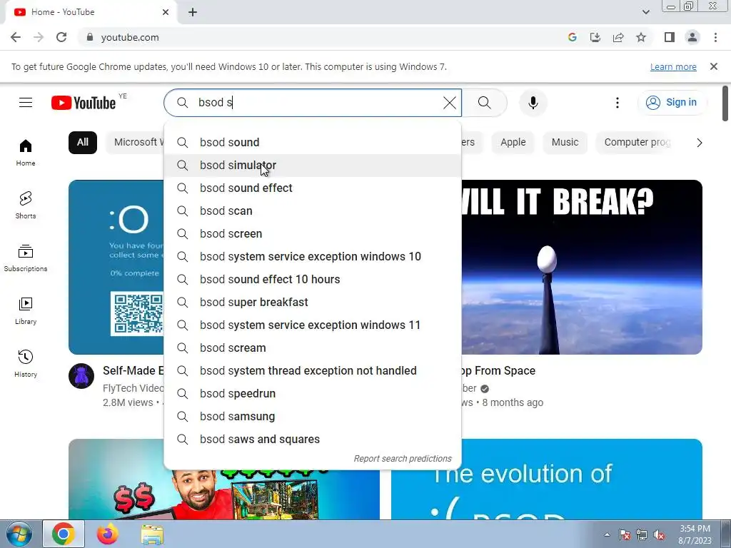Image resolution: width=731 pixels, height=548 pixels.
Task: Open Windows Explorer from the taskbar
Action: [152, 534]
